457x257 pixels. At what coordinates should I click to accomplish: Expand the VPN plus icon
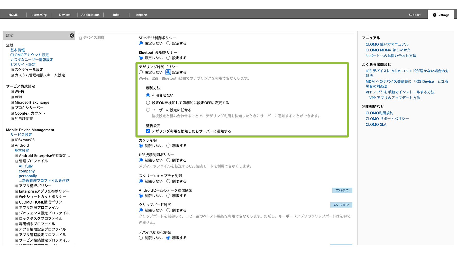tap(12, 97)
